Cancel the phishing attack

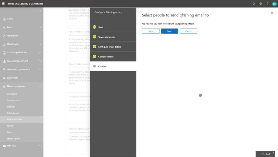tap(188, 31)
